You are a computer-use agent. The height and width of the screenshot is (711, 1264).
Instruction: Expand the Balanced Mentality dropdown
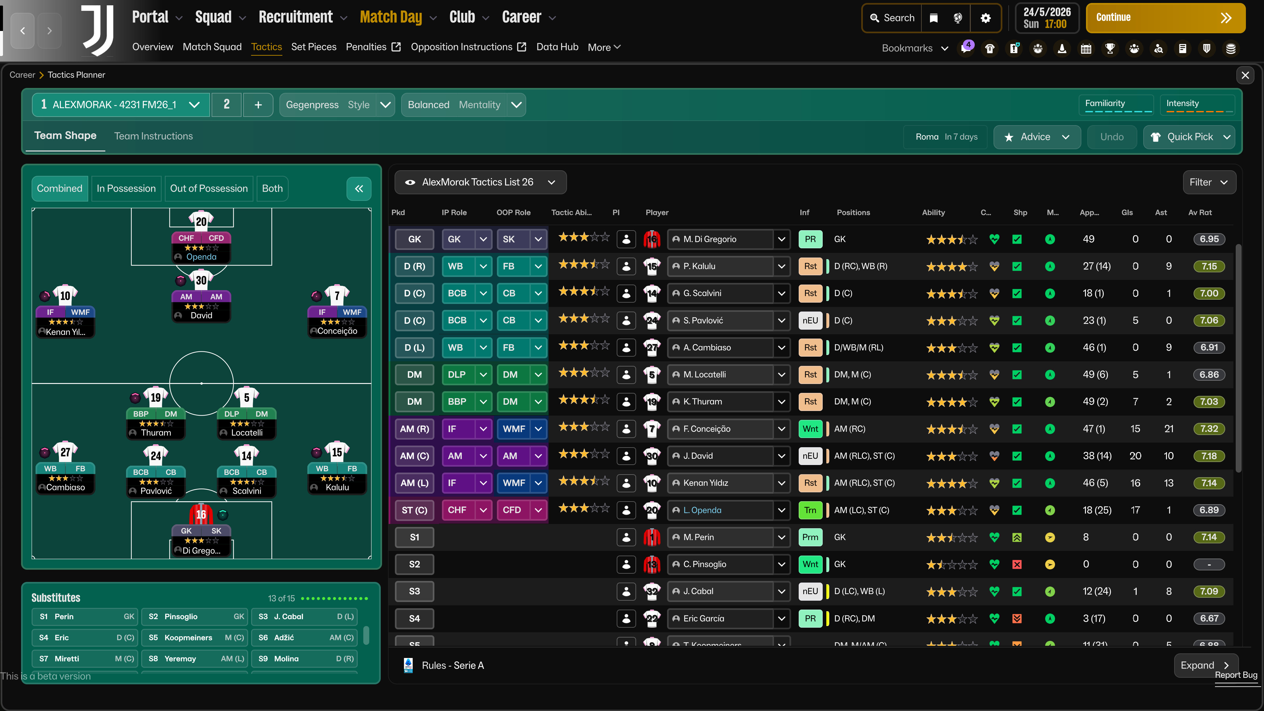tap(516, 105)
